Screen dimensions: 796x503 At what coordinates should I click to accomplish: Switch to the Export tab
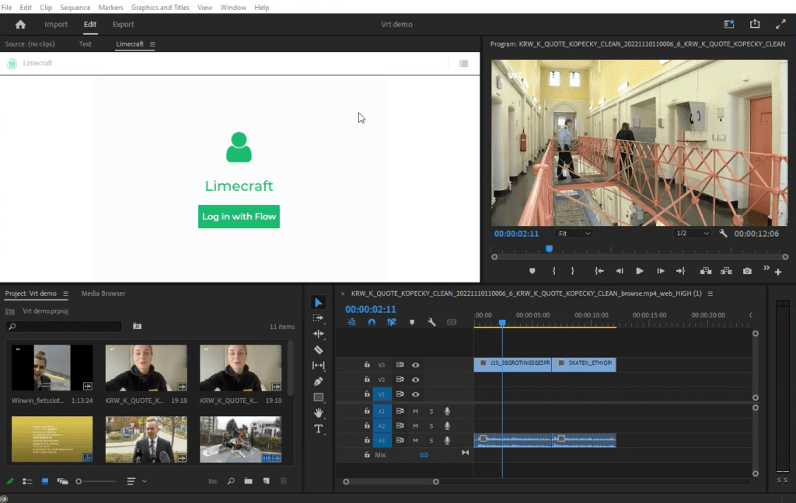123,24
